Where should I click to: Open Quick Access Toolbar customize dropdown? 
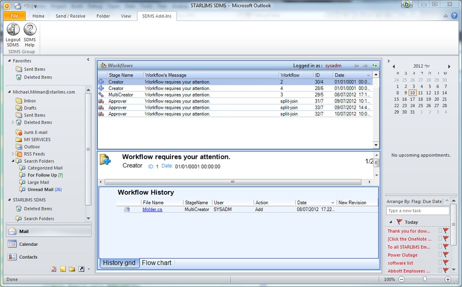pos(35,6)
